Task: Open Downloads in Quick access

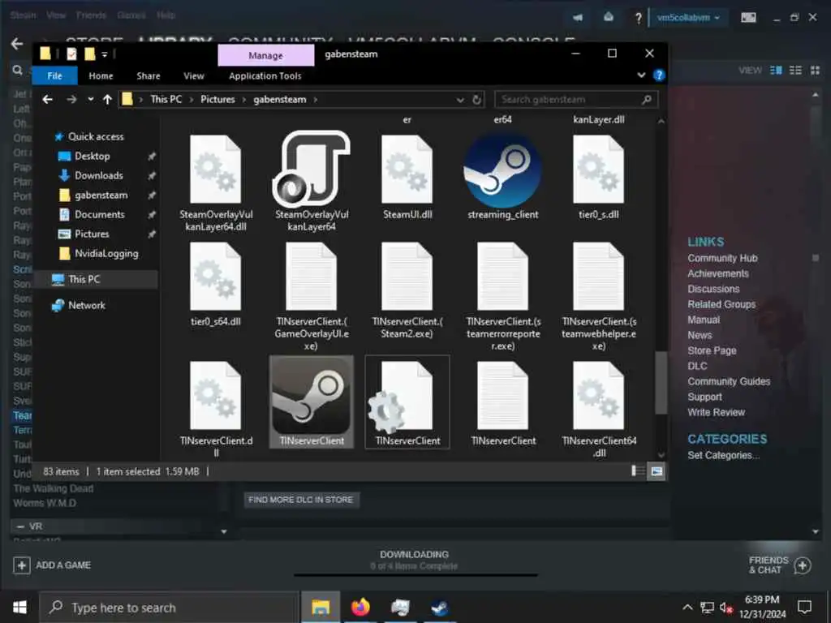Action: pyautogui.click(x=98, y=175)
